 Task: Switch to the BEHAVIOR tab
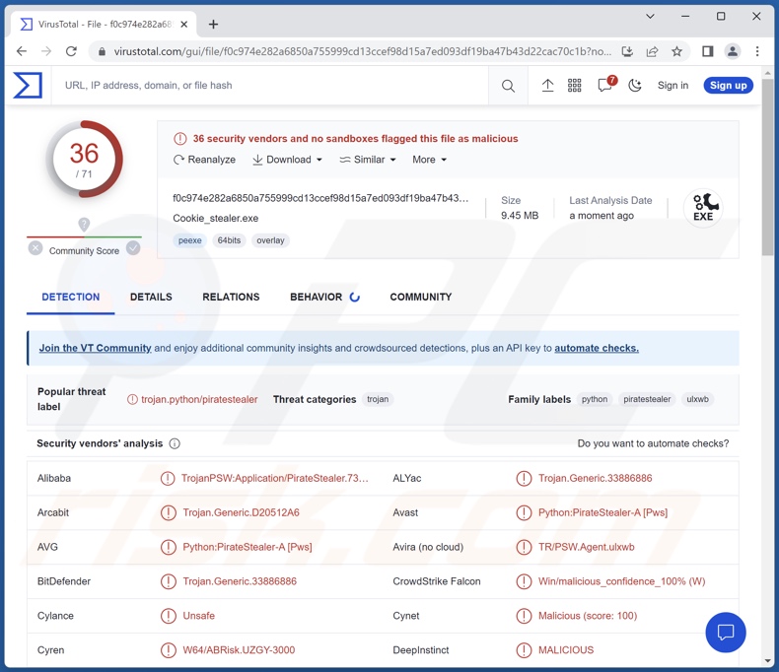pyautogui.click(x=325, y=297)
